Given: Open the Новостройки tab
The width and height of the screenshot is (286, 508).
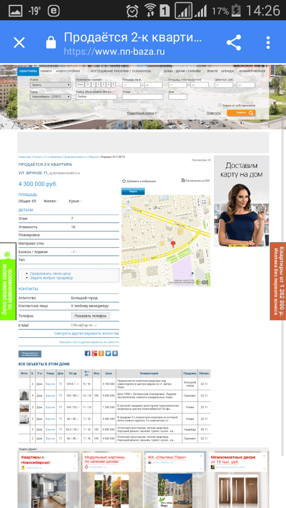Looking at the screenshot, I should pyautogui.click(x=68, y=71).
